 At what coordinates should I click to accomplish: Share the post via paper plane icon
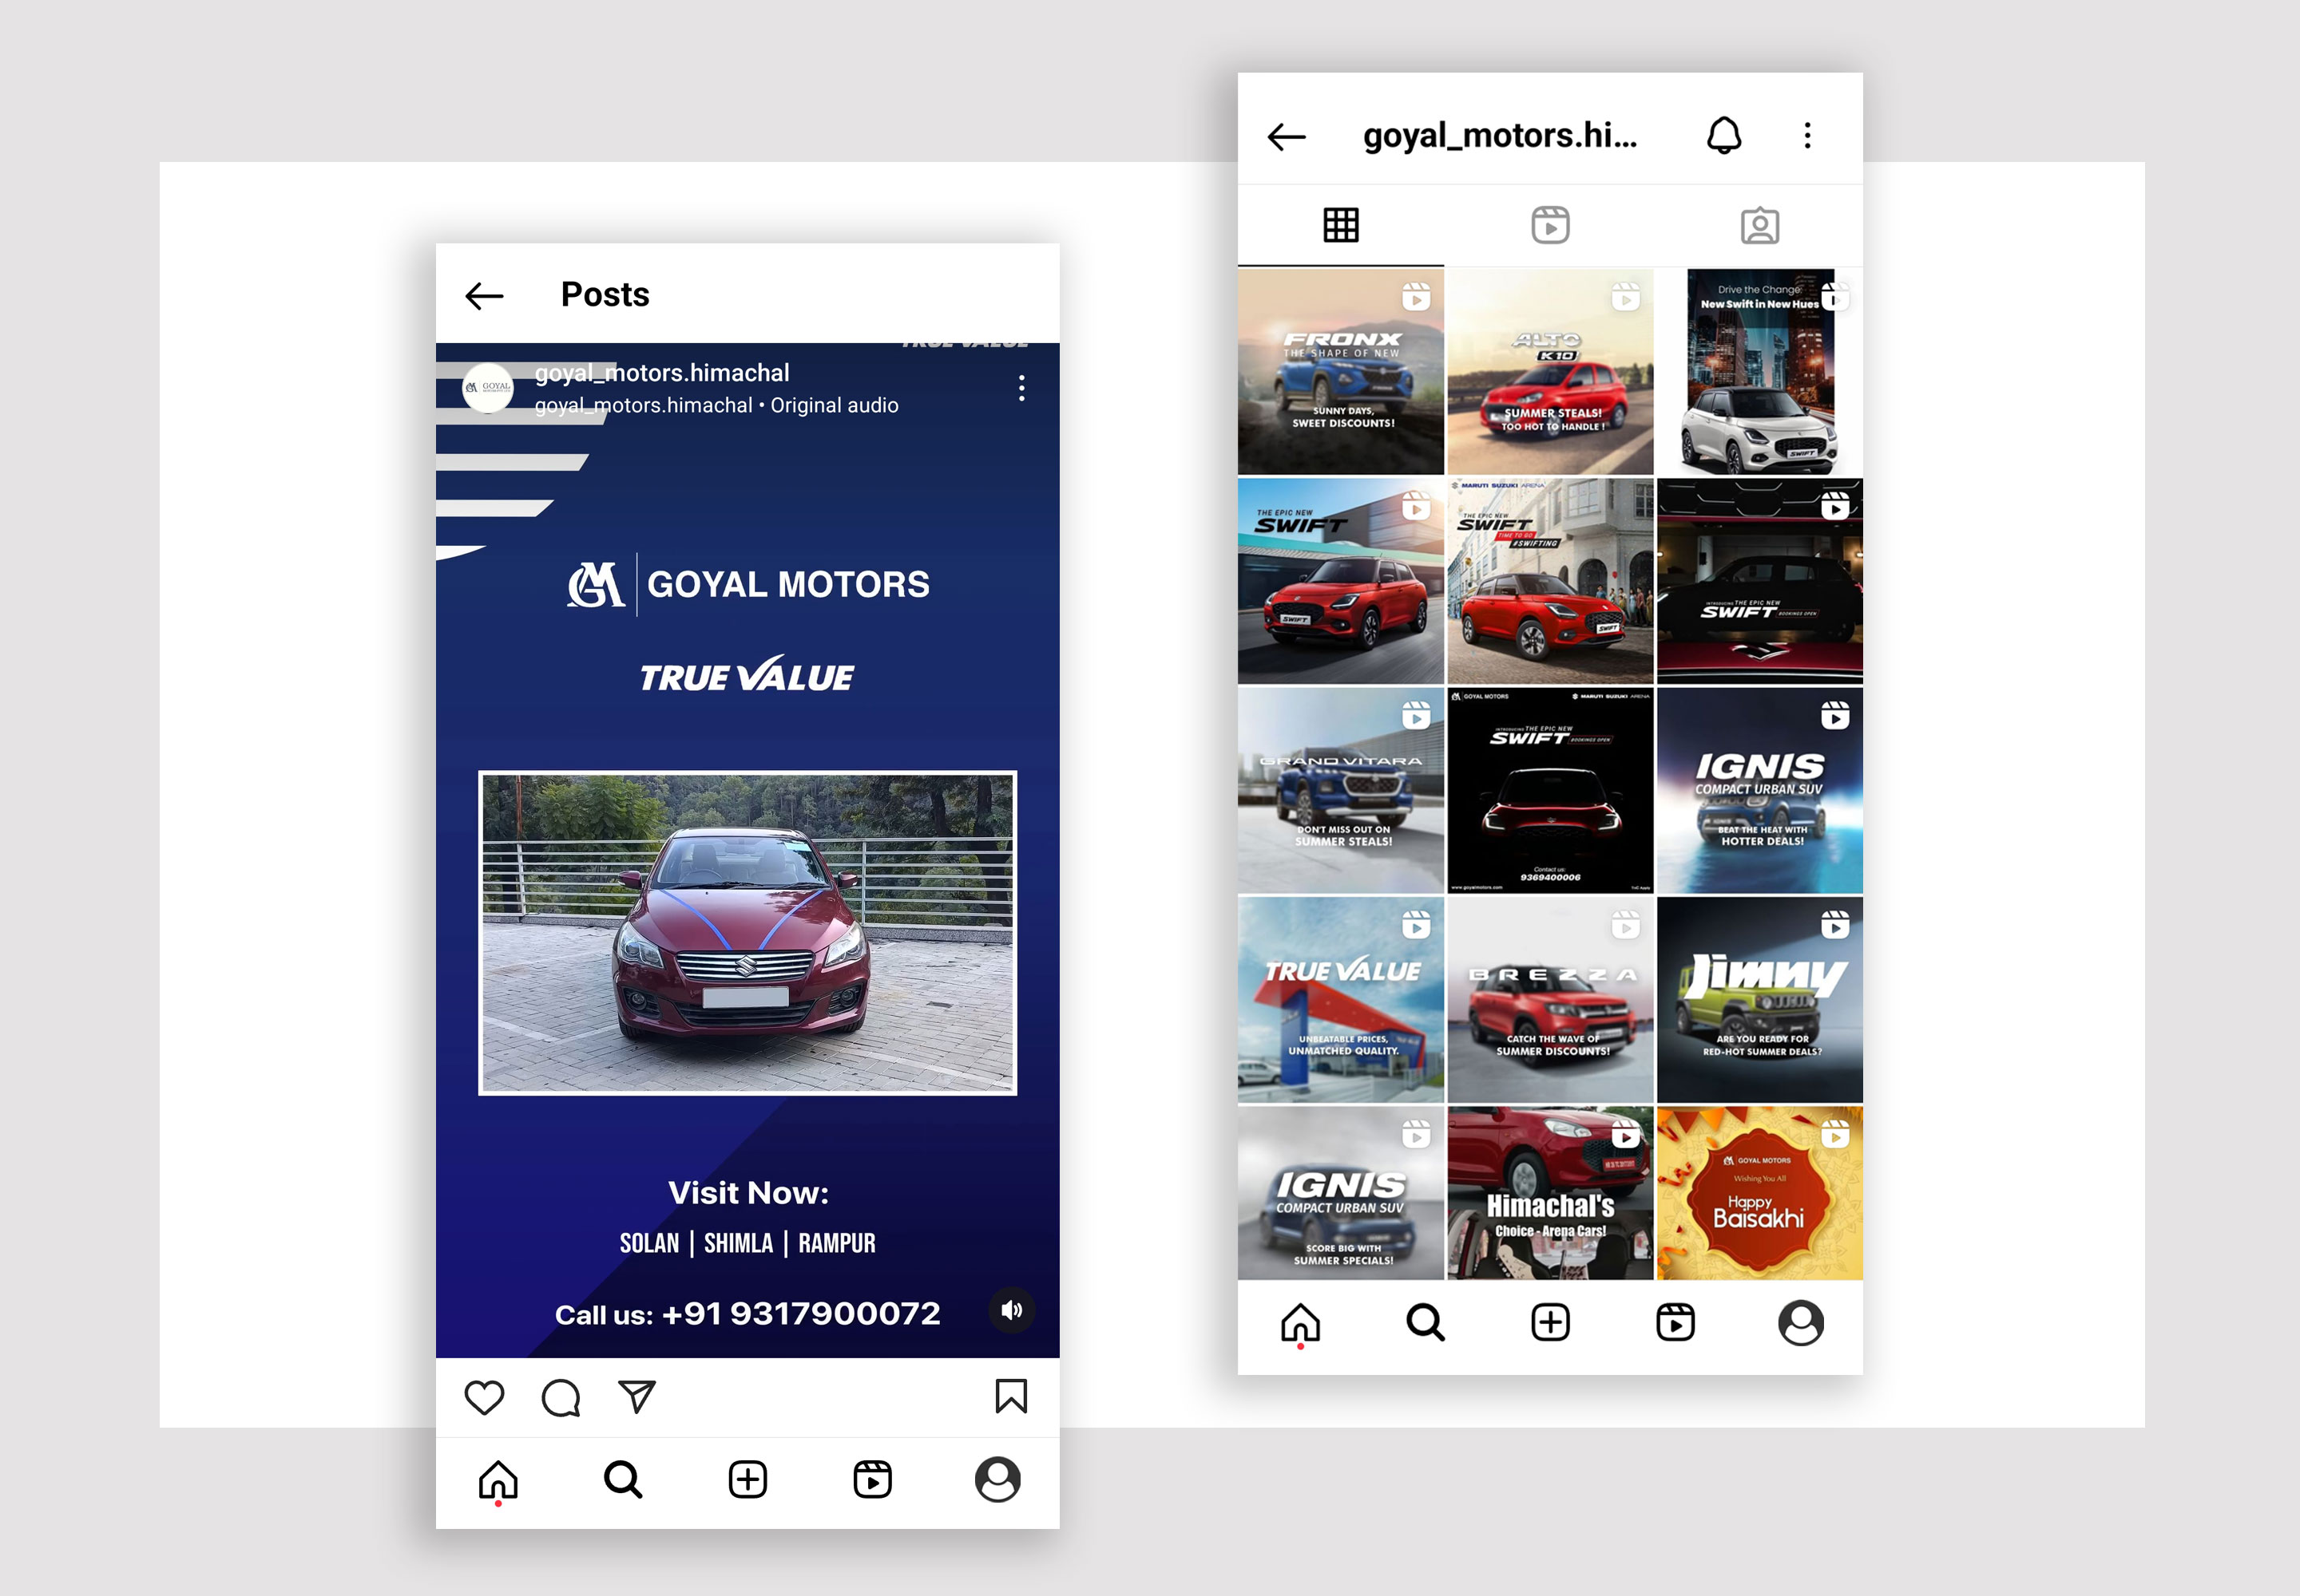(x=636, y=1396)
